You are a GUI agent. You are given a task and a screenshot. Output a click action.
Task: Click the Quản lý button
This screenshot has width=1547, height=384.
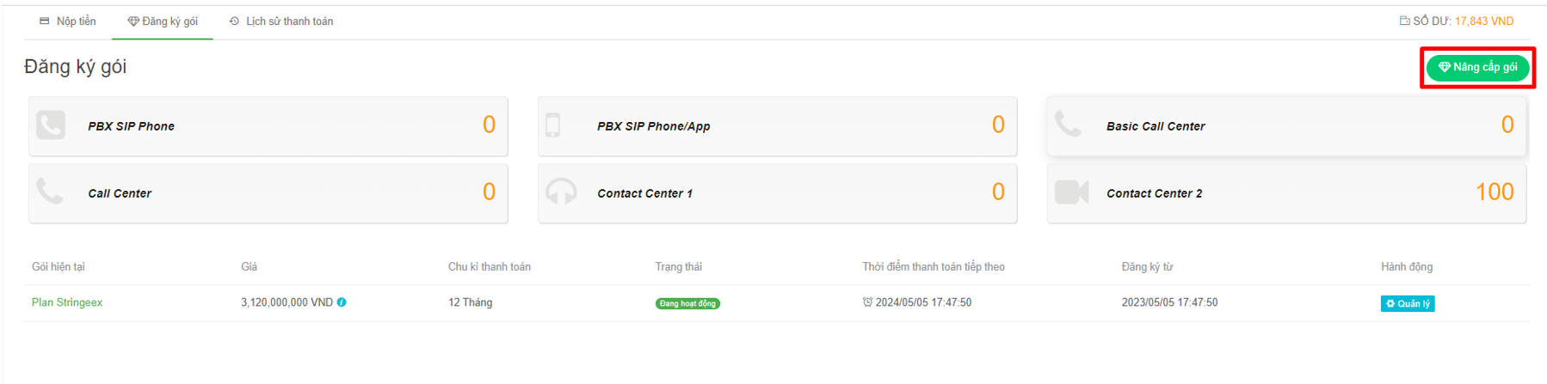1407,303
